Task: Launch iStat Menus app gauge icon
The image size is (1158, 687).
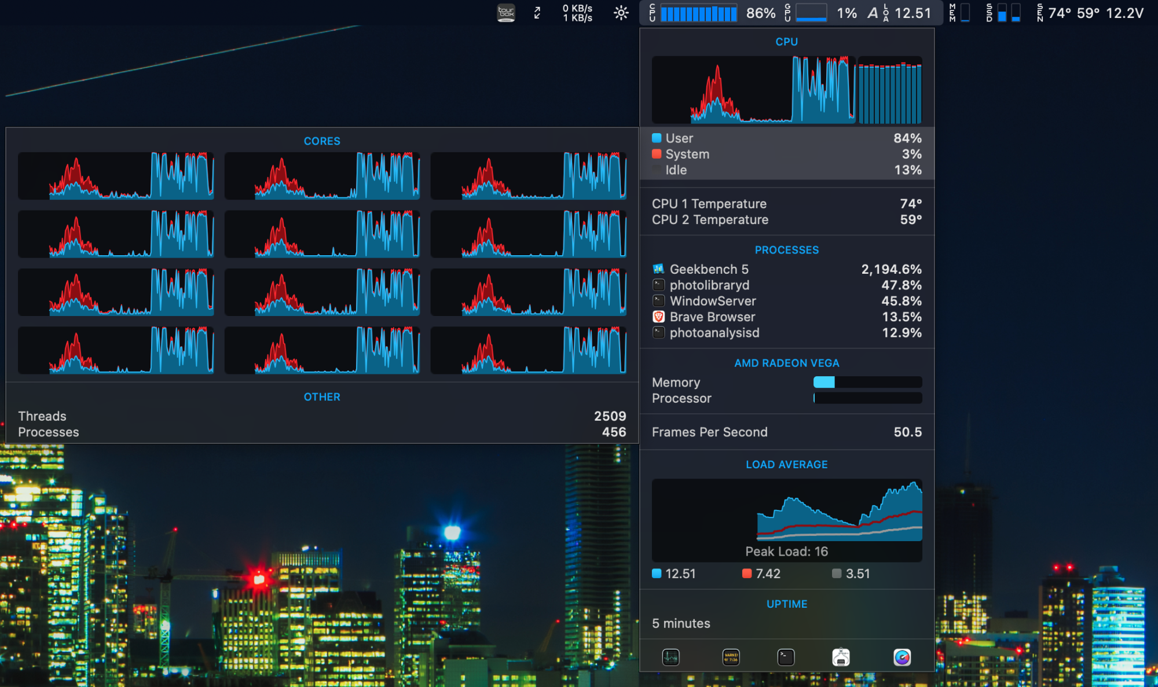Action: [x=902, y=657]
